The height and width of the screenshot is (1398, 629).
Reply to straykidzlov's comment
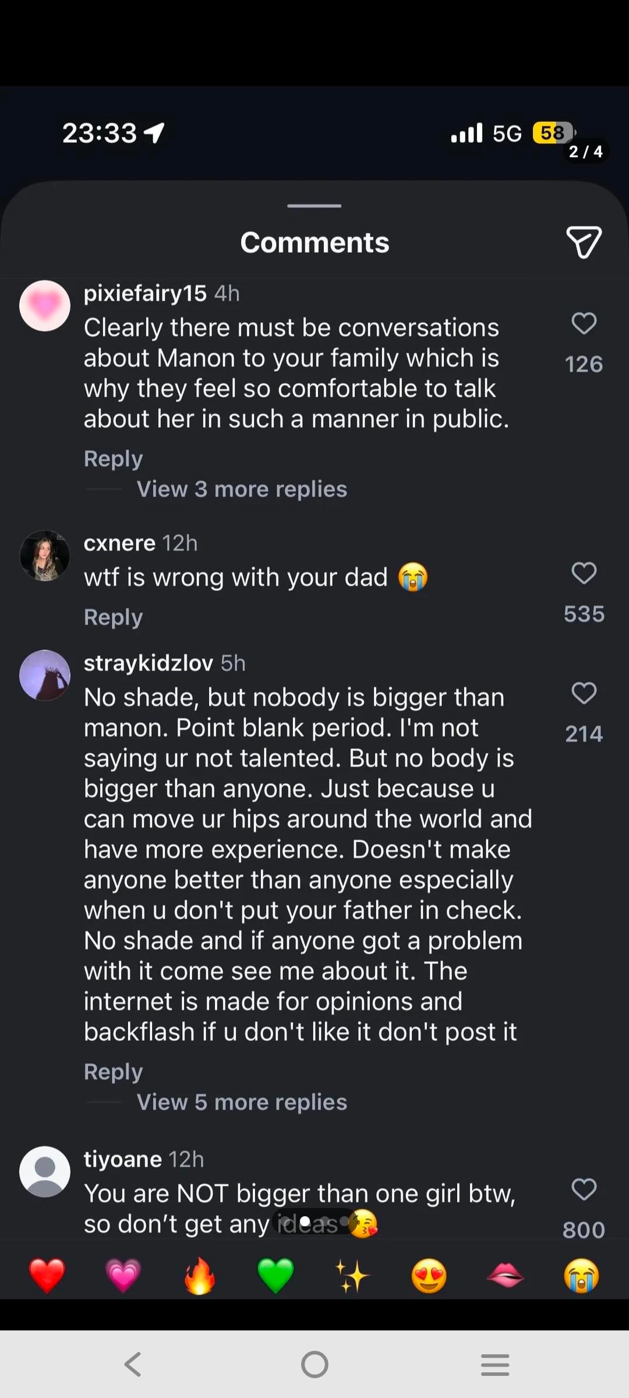pyautogui.click(x=113, y=1072)
